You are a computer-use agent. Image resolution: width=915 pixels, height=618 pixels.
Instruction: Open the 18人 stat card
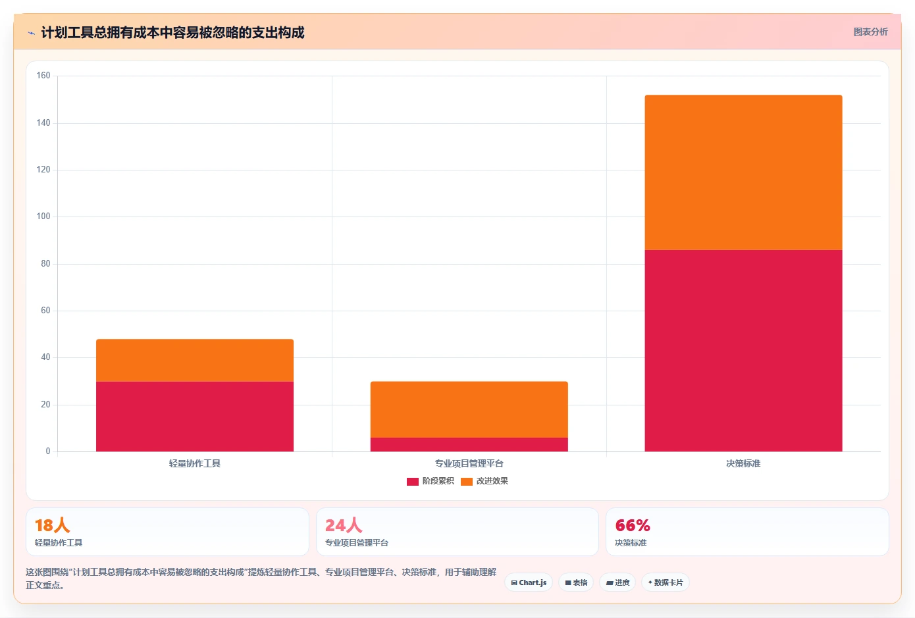[x=167, y=532]
